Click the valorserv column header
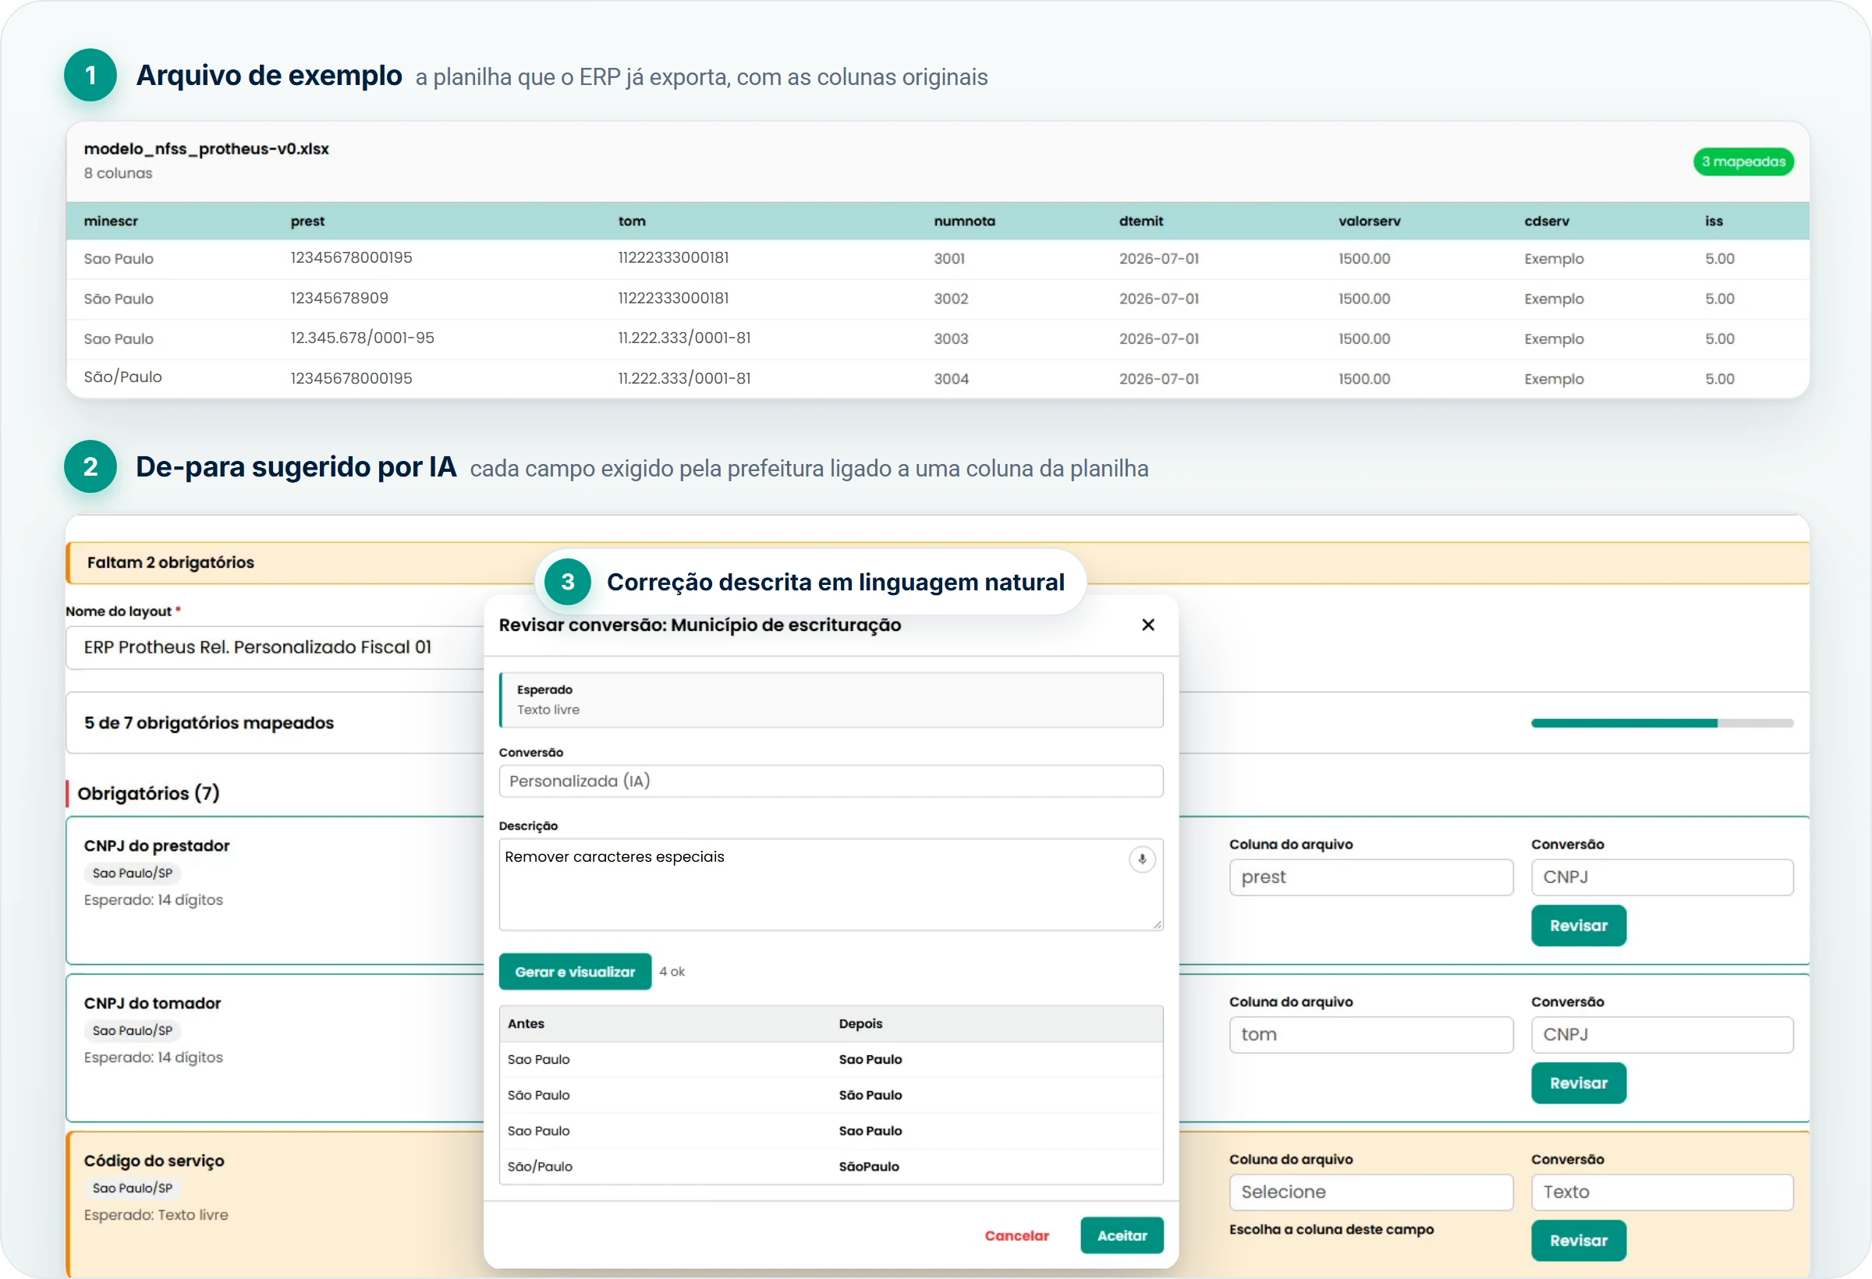 coord(1370,221)
